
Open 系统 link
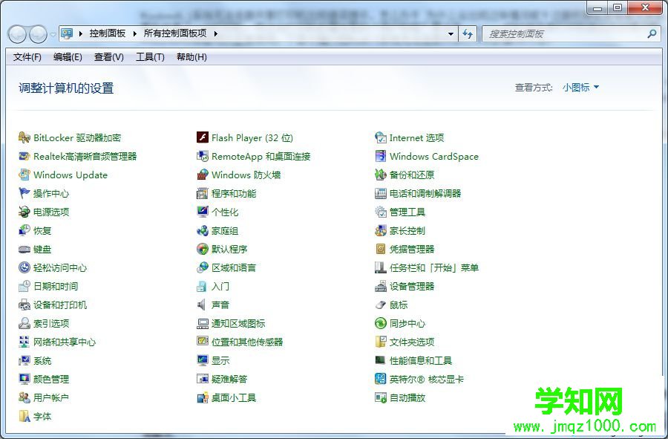pos(42,360)
